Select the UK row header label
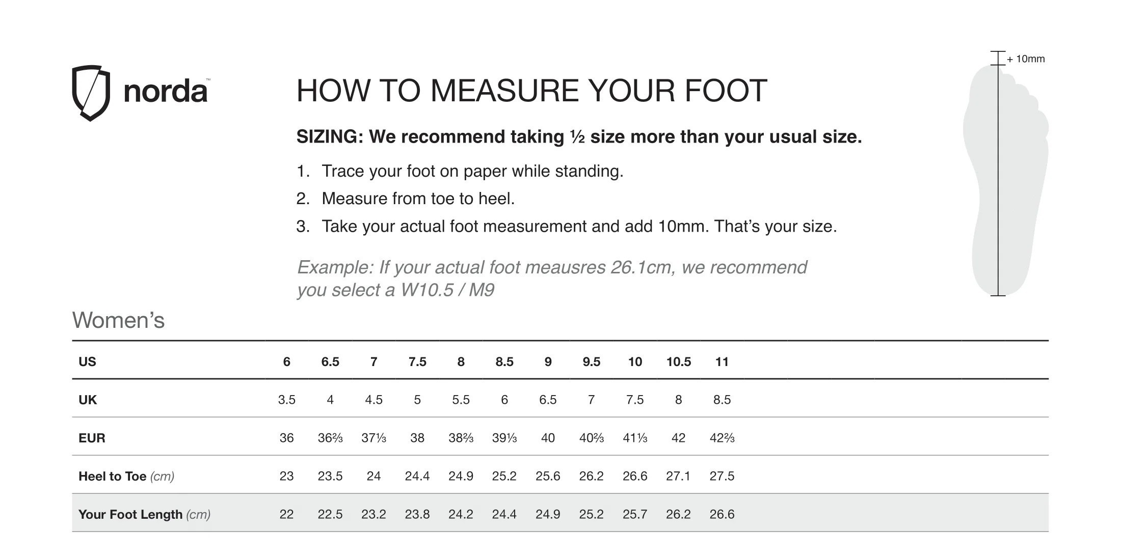This screenshot has height=560, width=1121. (x=87, y=400)
